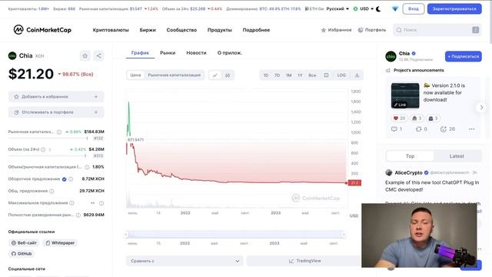This screenshot has height=277, width=492.
Task: Toggle dark mode moon icon
Action: [x=378, y=8]
